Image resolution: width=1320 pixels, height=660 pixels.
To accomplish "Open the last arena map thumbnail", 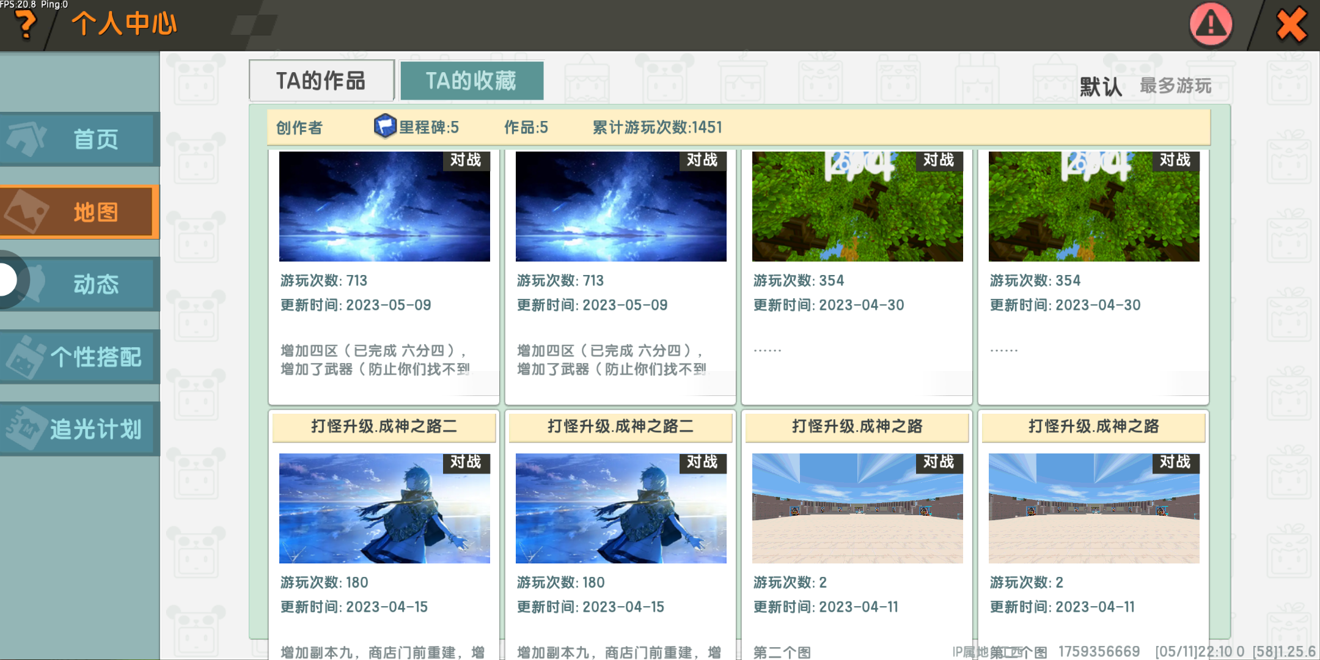I will (x=1094, y=508).
